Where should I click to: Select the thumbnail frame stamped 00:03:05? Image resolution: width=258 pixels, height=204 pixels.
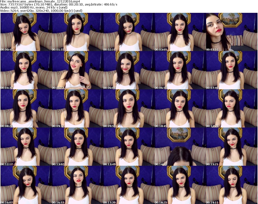point(180,32)
